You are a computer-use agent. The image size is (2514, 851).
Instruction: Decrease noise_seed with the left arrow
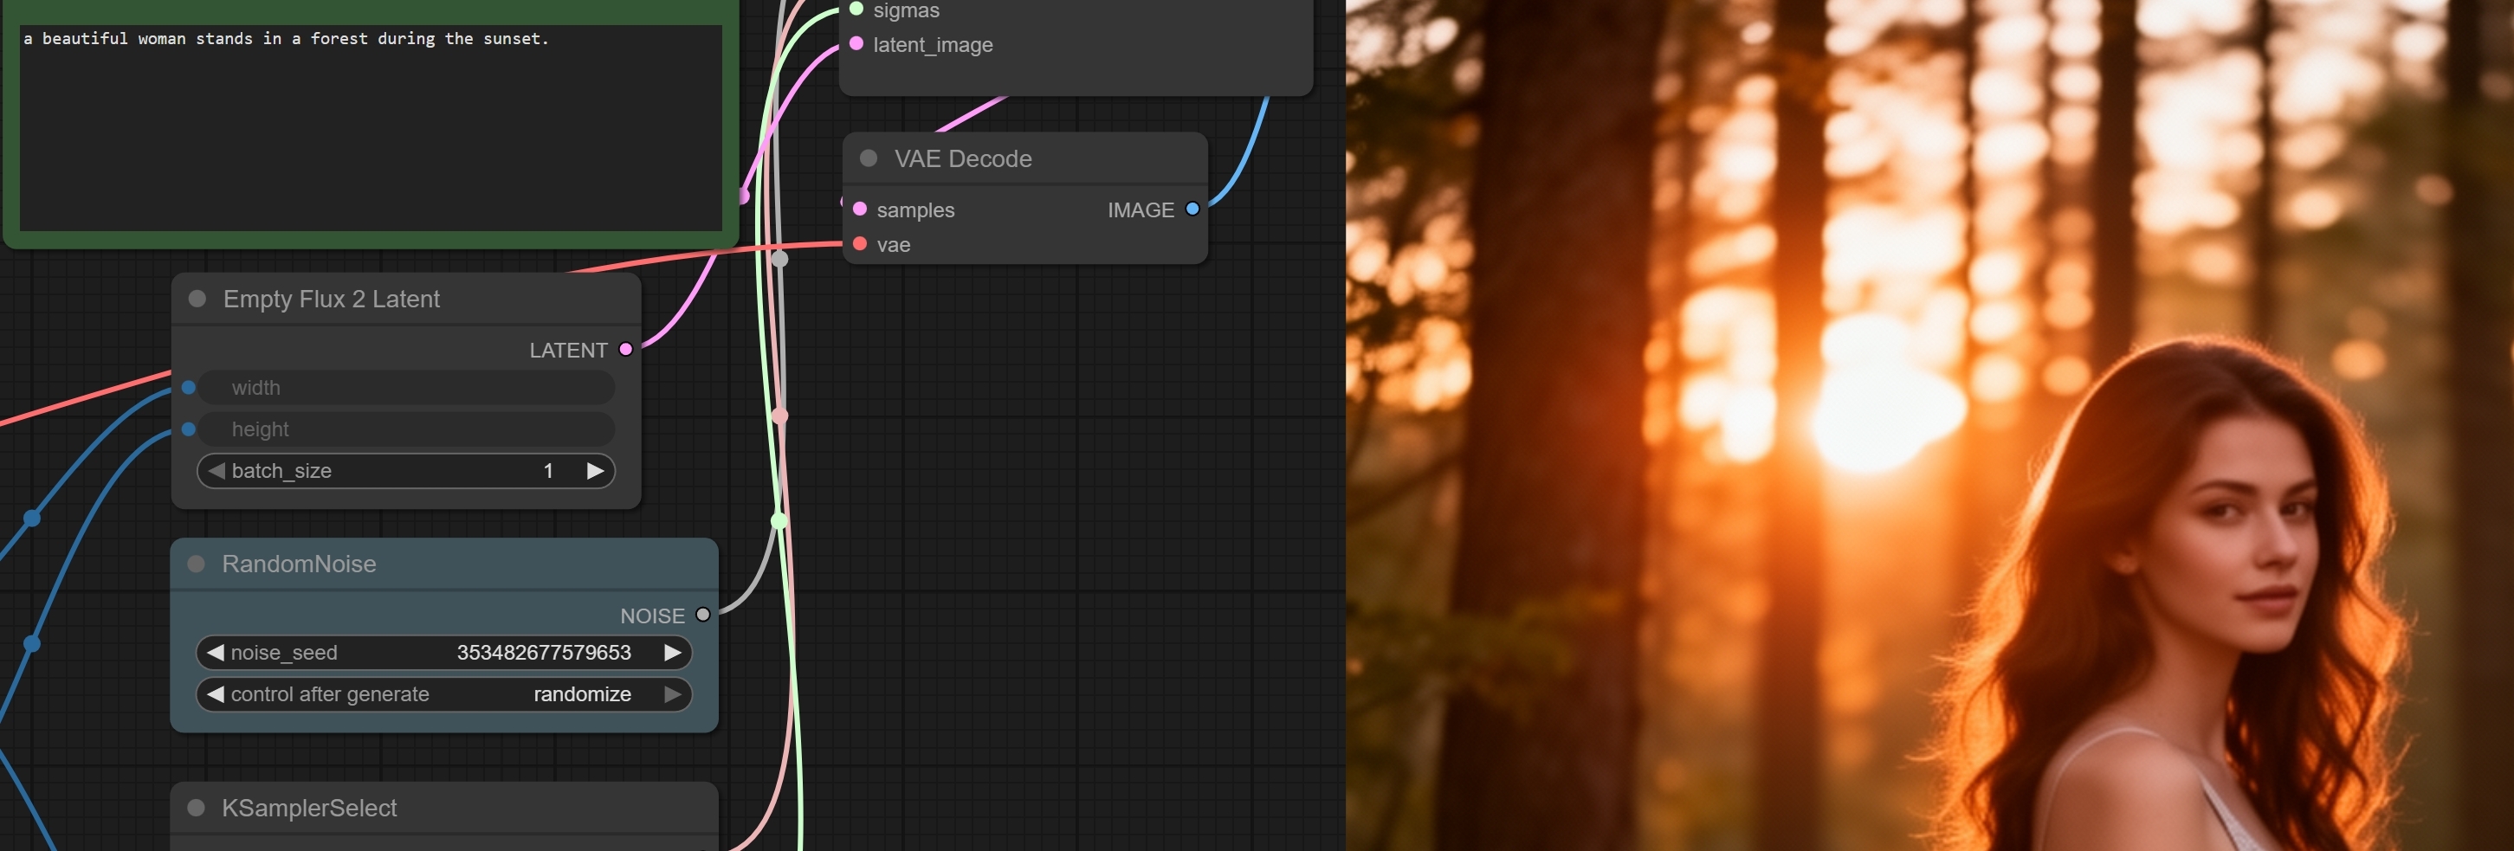(x=216, y=653)
